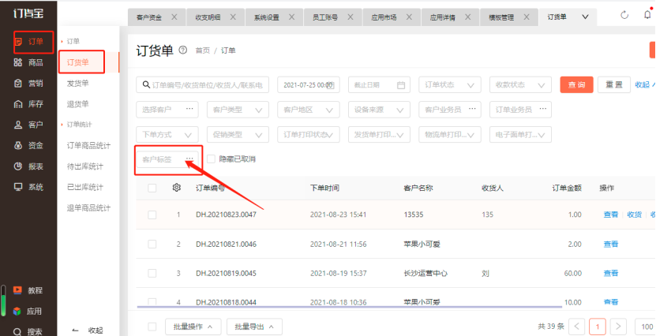The height and width of the screenshot is (336, 656).
Task: Expand the tab overflow dropdown arrow
Action: (x=585, y=17)
